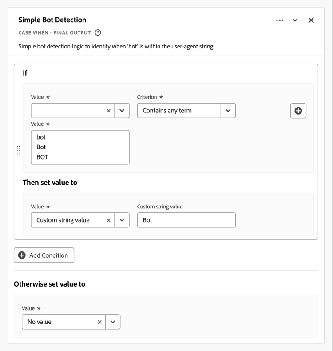Click the CASE WHEN - FINAL OUTPUT label

click(55, 33)
